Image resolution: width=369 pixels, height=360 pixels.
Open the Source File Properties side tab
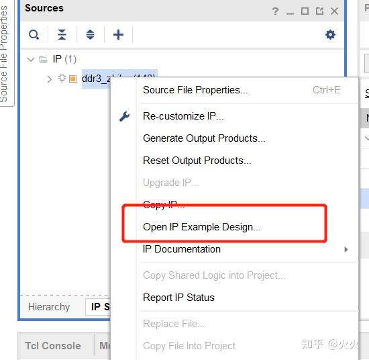4,53
